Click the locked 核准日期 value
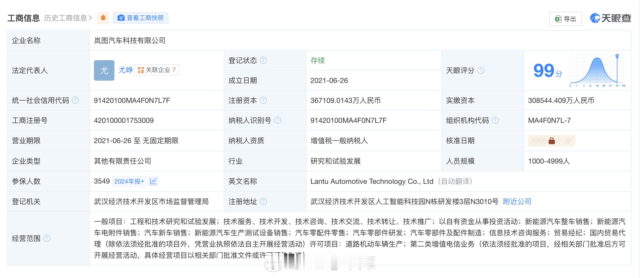The image size is (640, 278). pyautogui.click(x=551, y=141)
